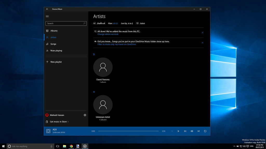The height and width of the screenshot is (149, 266).
Task: Click the A2U now playing album art
Action: pyautogui.click(x=48, y=131)
